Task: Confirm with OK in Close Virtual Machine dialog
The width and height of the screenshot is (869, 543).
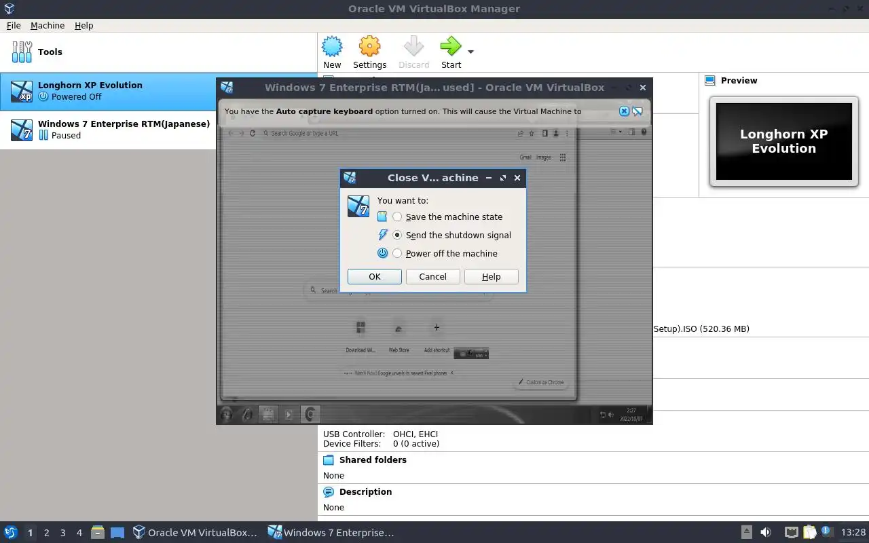Action: tap(375, 276)
